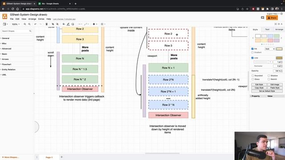The image size is (285, 160).
Task: Expand the Entity Relation shapes category
Action: coord(8,69)
